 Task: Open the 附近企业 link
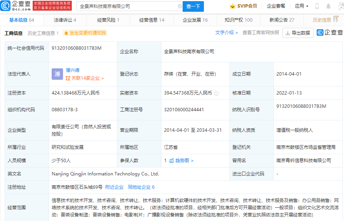(x=114, y=187)
